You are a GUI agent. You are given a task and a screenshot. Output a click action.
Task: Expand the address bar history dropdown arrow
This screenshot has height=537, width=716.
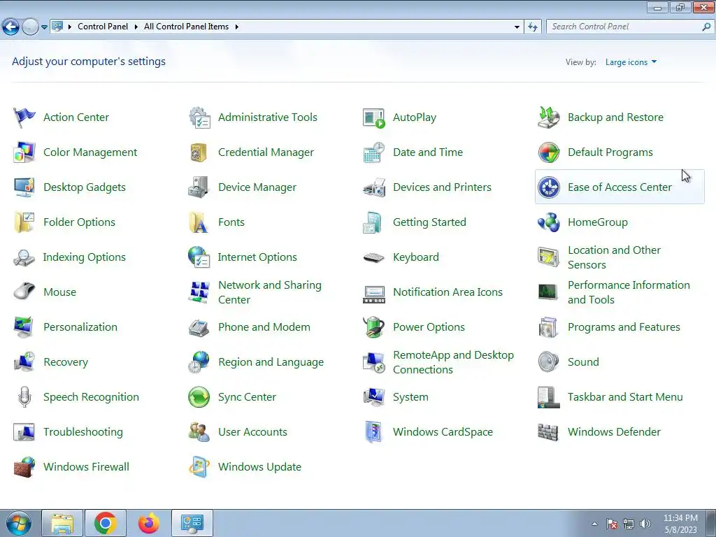coord(517,27)
